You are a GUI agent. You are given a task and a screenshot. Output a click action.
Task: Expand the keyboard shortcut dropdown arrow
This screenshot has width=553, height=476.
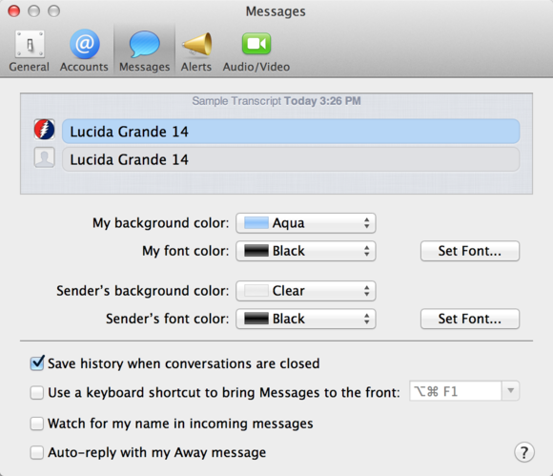510,390
